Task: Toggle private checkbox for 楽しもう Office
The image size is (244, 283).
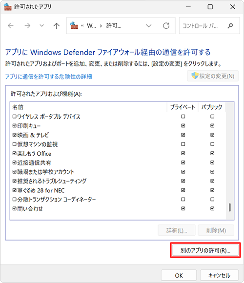Action: click(183, 153)
